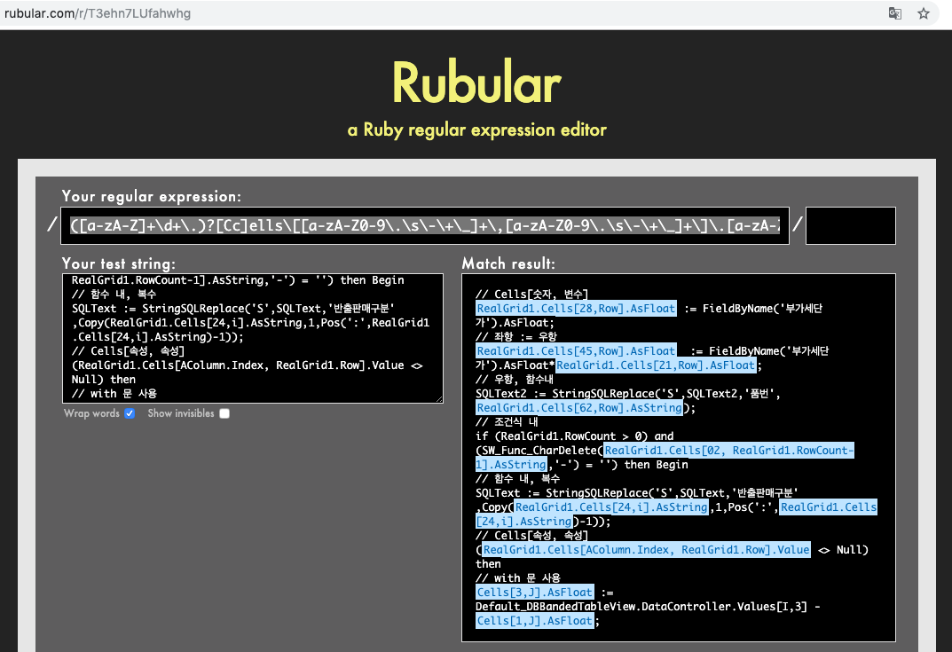952x652 pixels.
Task: Click highlighted match 'RealGrid1.Cells[21,Row].AsFloat'
Action: point(656,365)
